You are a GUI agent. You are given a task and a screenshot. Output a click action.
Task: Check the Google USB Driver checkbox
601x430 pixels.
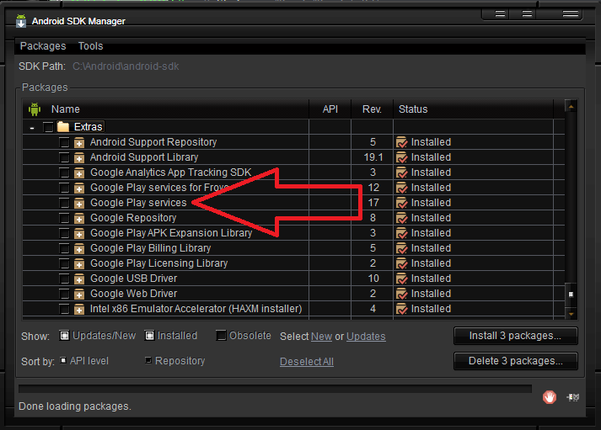coord(64,279)
